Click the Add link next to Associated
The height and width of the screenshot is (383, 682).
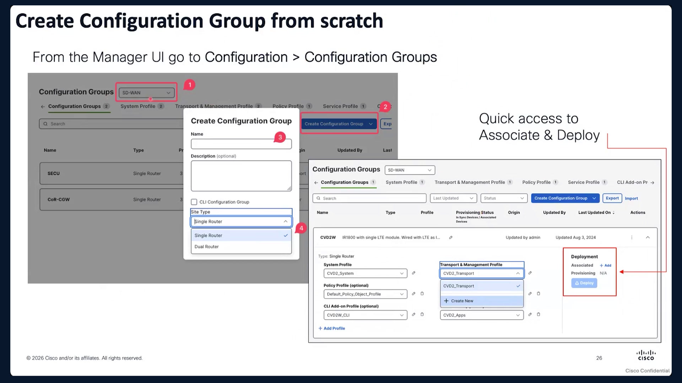point(606,265)
